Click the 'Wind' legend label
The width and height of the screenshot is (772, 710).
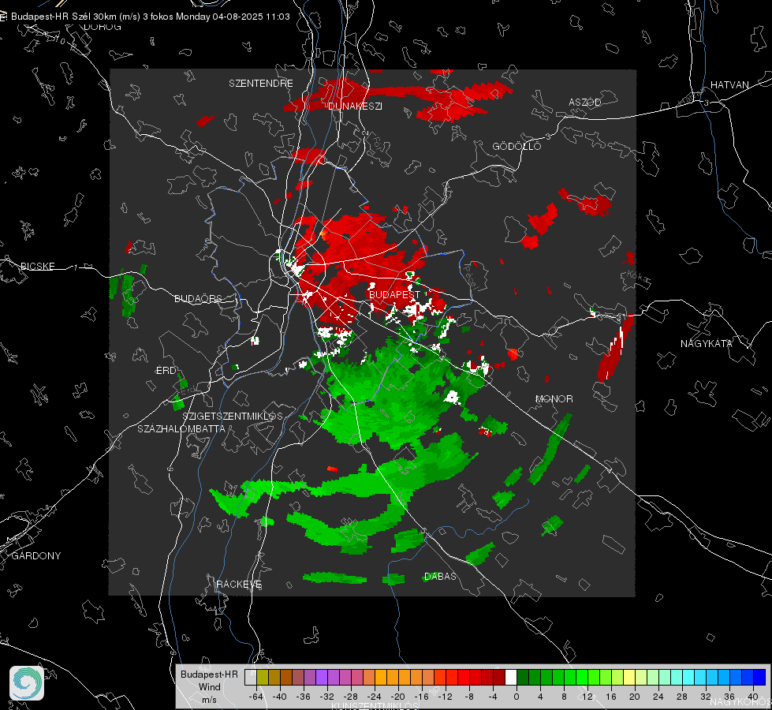[x=209, y=686]
